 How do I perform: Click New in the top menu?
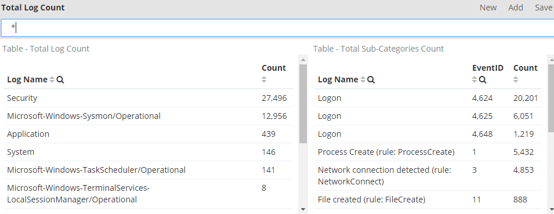point(488,8)
